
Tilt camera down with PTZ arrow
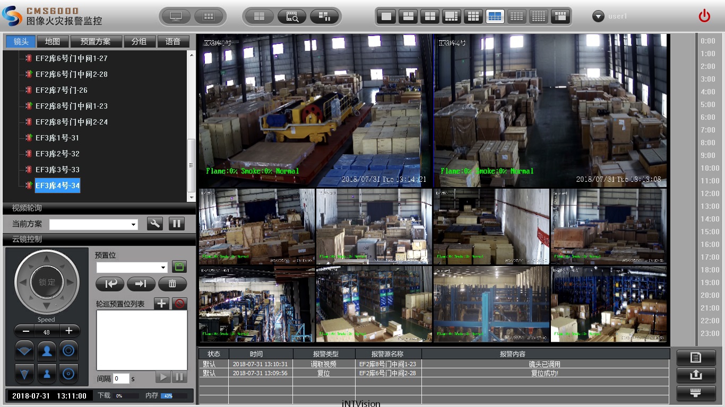point(47,306)
